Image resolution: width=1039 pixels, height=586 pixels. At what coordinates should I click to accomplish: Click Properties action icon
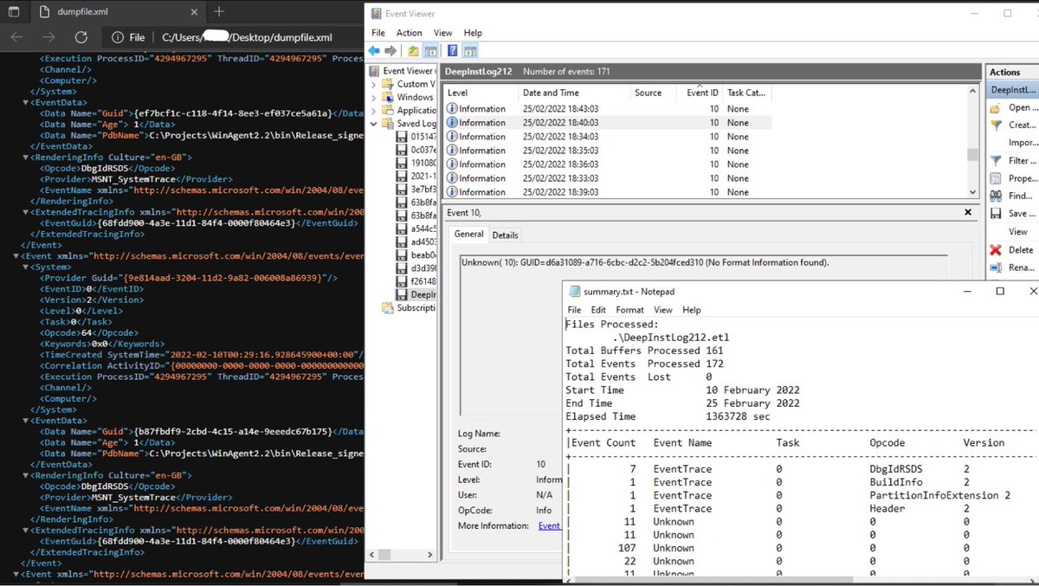(996, 178)
